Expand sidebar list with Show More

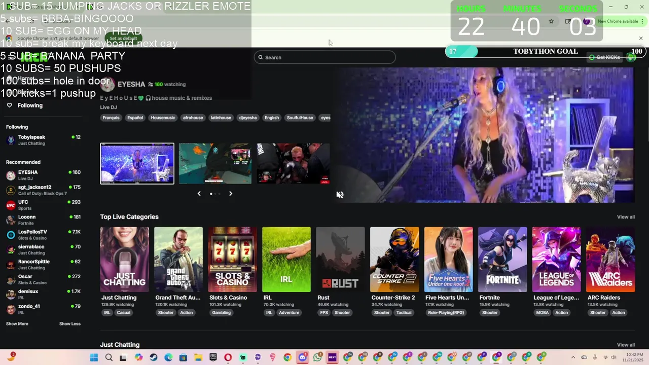17,324
